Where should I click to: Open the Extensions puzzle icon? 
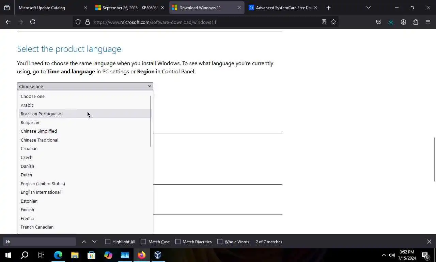[x=416, y=22]
